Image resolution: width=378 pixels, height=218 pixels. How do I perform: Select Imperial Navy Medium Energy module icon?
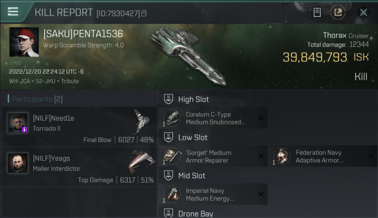172,194
